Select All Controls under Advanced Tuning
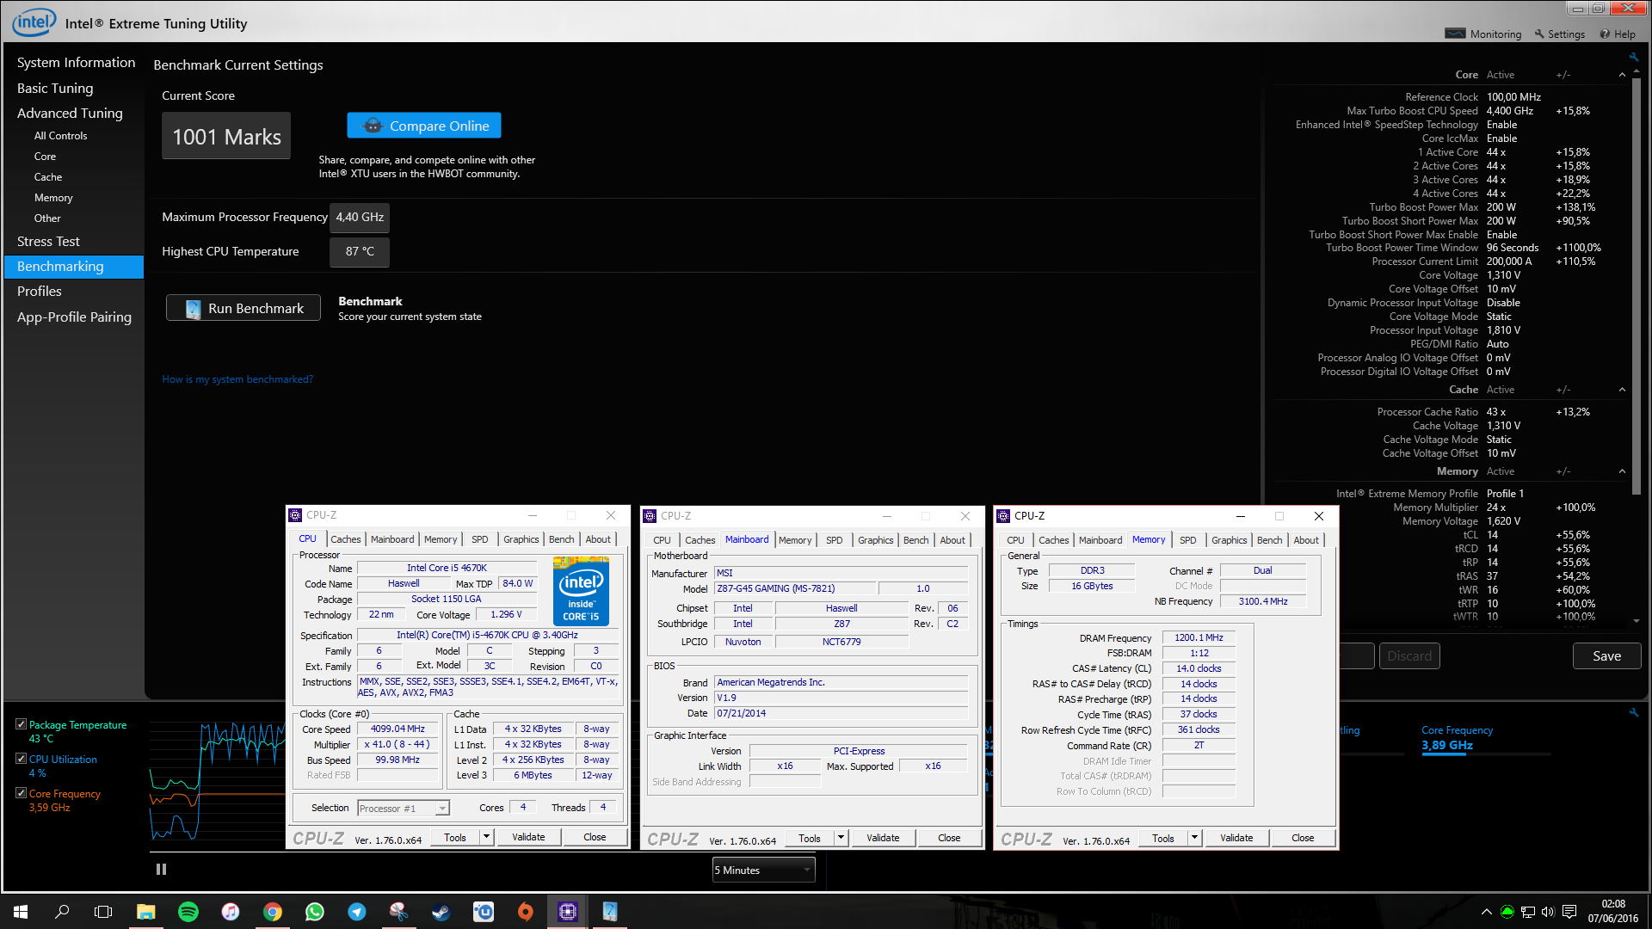The height and width of the screenshot is (929, 1652). tap(60, 136)
